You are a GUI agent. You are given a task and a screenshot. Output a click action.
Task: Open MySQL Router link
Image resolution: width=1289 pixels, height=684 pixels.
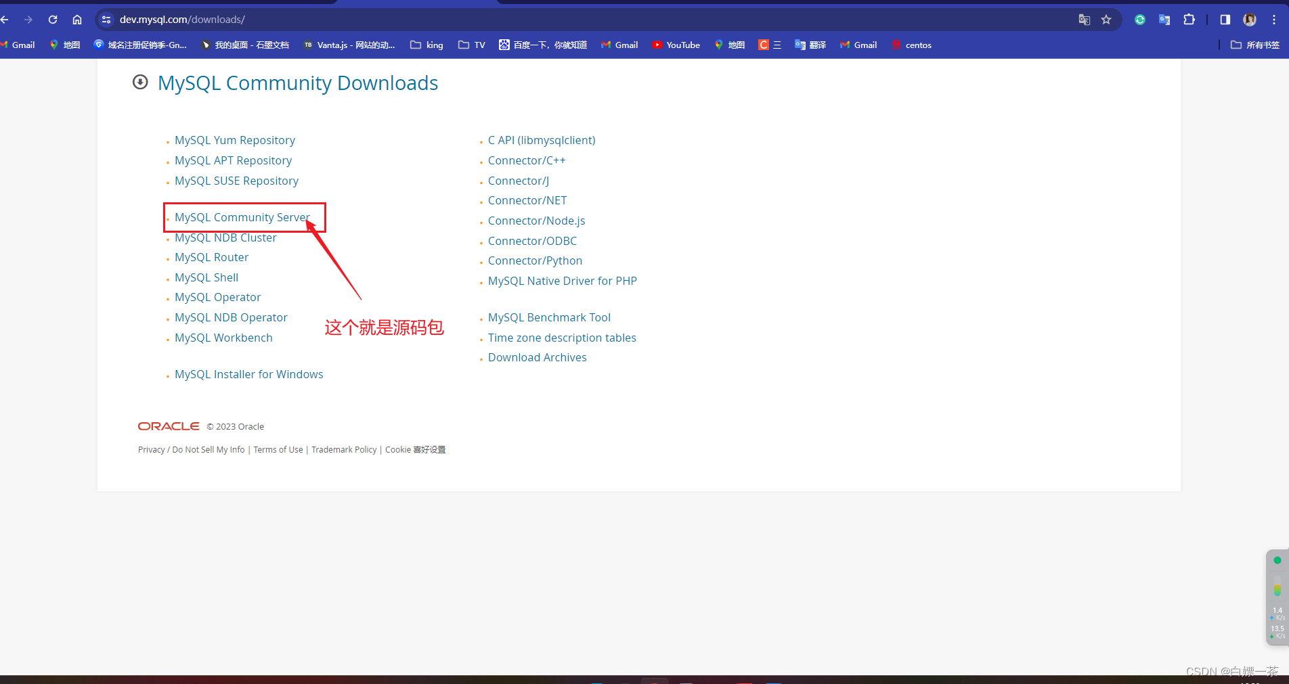211,257
